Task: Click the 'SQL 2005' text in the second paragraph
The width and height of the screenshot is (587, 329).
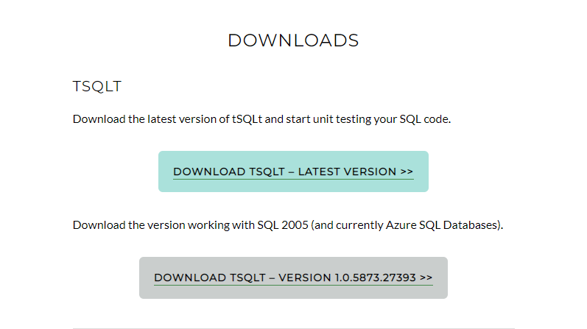Action: (x=283, y=225)
